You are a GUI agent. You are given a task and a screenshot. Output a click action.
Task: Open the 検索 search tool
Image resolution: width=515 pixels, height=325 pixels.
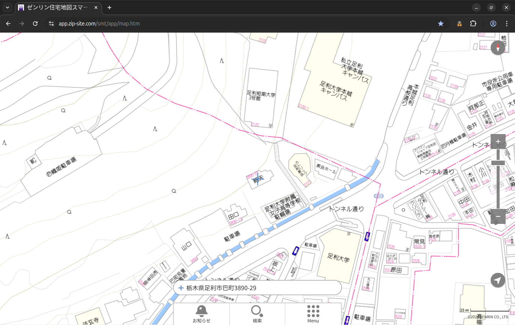257,314
